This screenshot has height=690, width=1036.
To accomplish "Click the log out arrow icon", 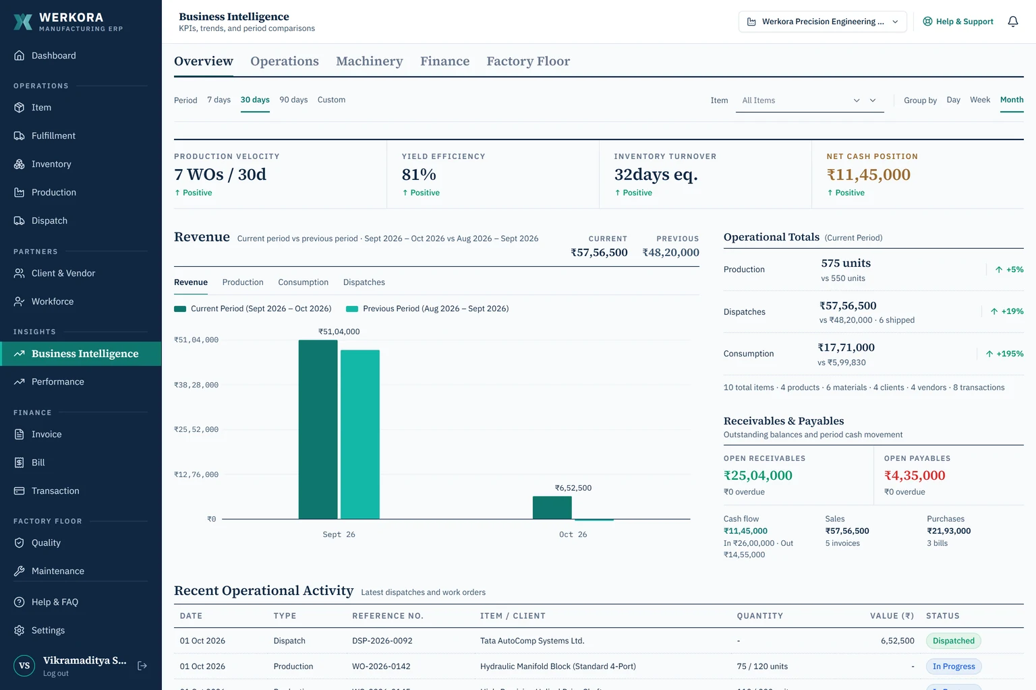I will coord(142,666).
